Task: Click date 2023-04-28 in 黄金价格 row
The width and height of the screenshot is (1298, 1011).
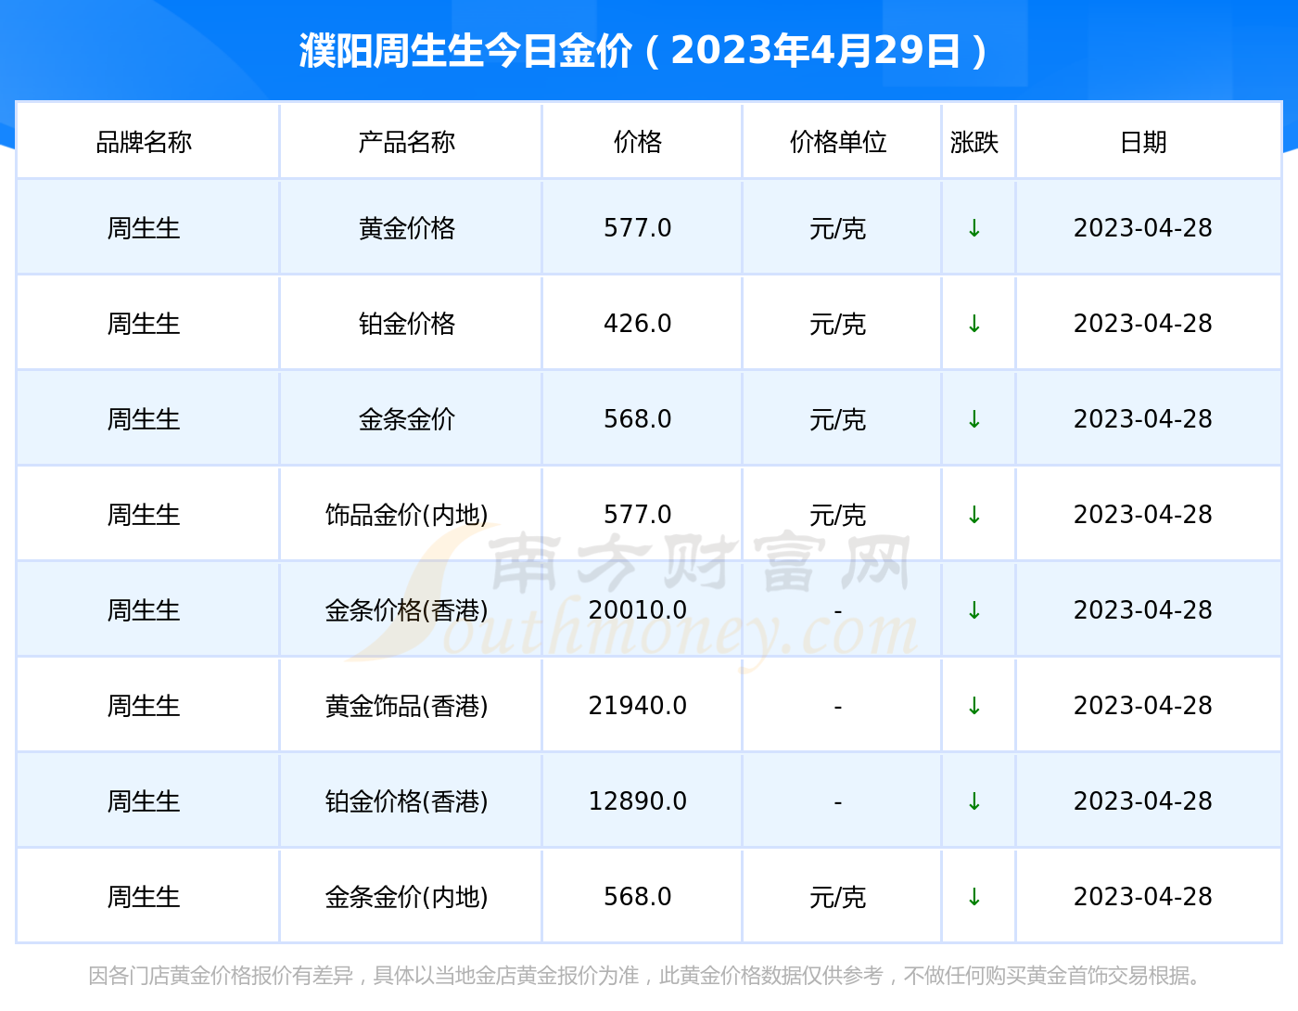Action: [1143, 228]
